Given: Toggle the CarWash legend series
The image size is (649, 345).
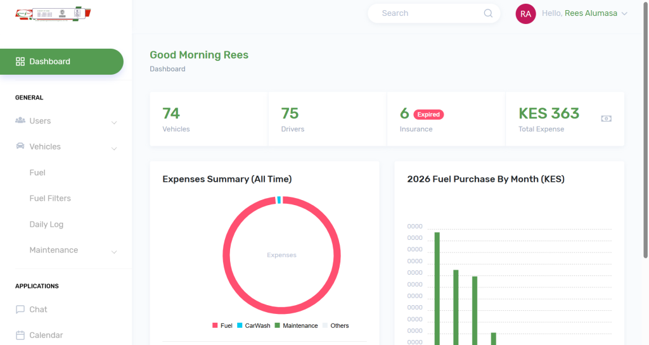Looking at the screenshot, I should [x=254, y=325].
